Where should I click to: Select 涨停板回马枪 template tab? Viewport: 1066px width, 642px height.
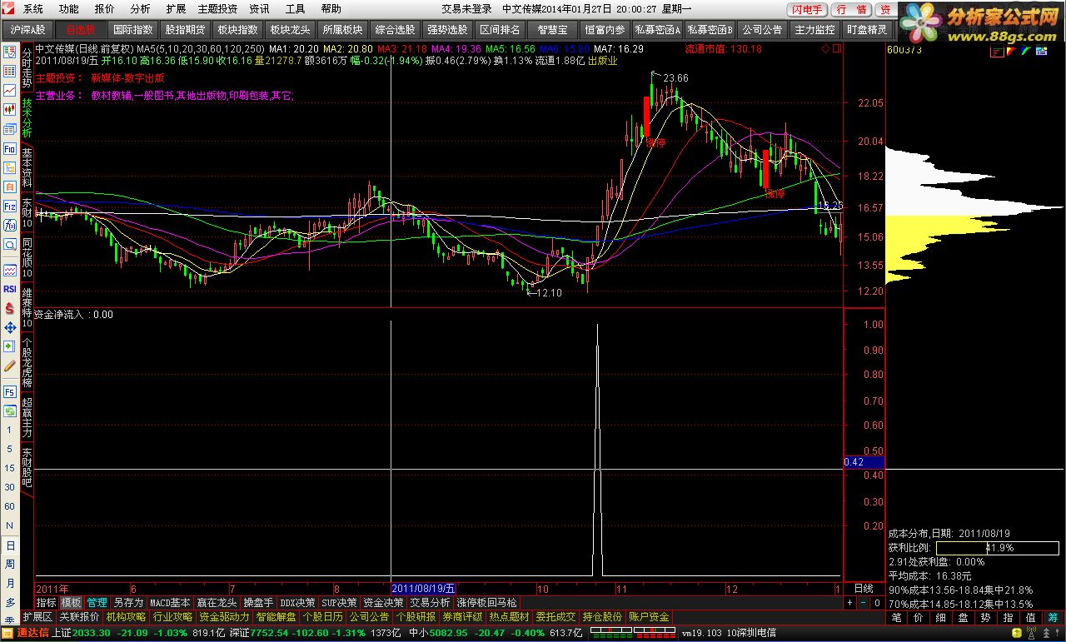coord(486,602)
